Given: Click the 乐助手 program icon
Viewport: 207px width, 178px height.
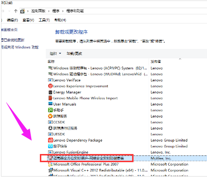Looking at the screenshot, I should click(50, 110).
